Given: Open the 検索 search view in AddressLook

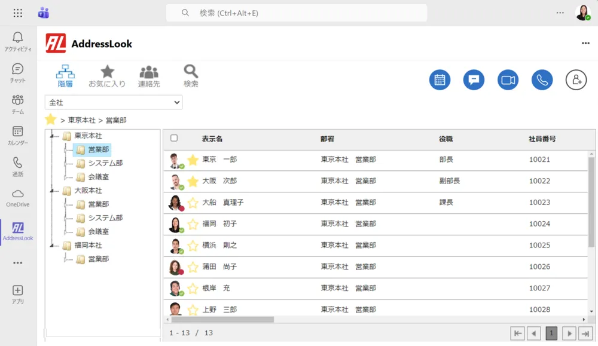Looking at the screenshot, I should coord(190,75).
